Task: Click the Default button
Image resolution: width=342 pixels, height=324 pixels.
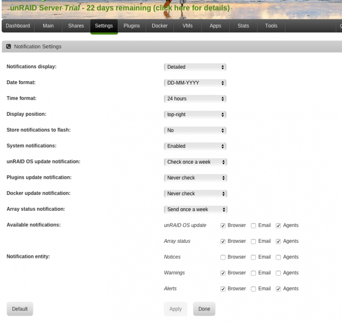Action: [20, 309]
